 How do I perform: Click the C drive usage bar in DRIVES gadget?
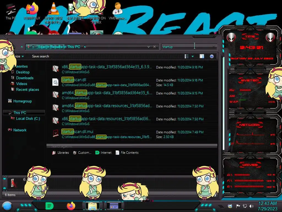point(242,175)
